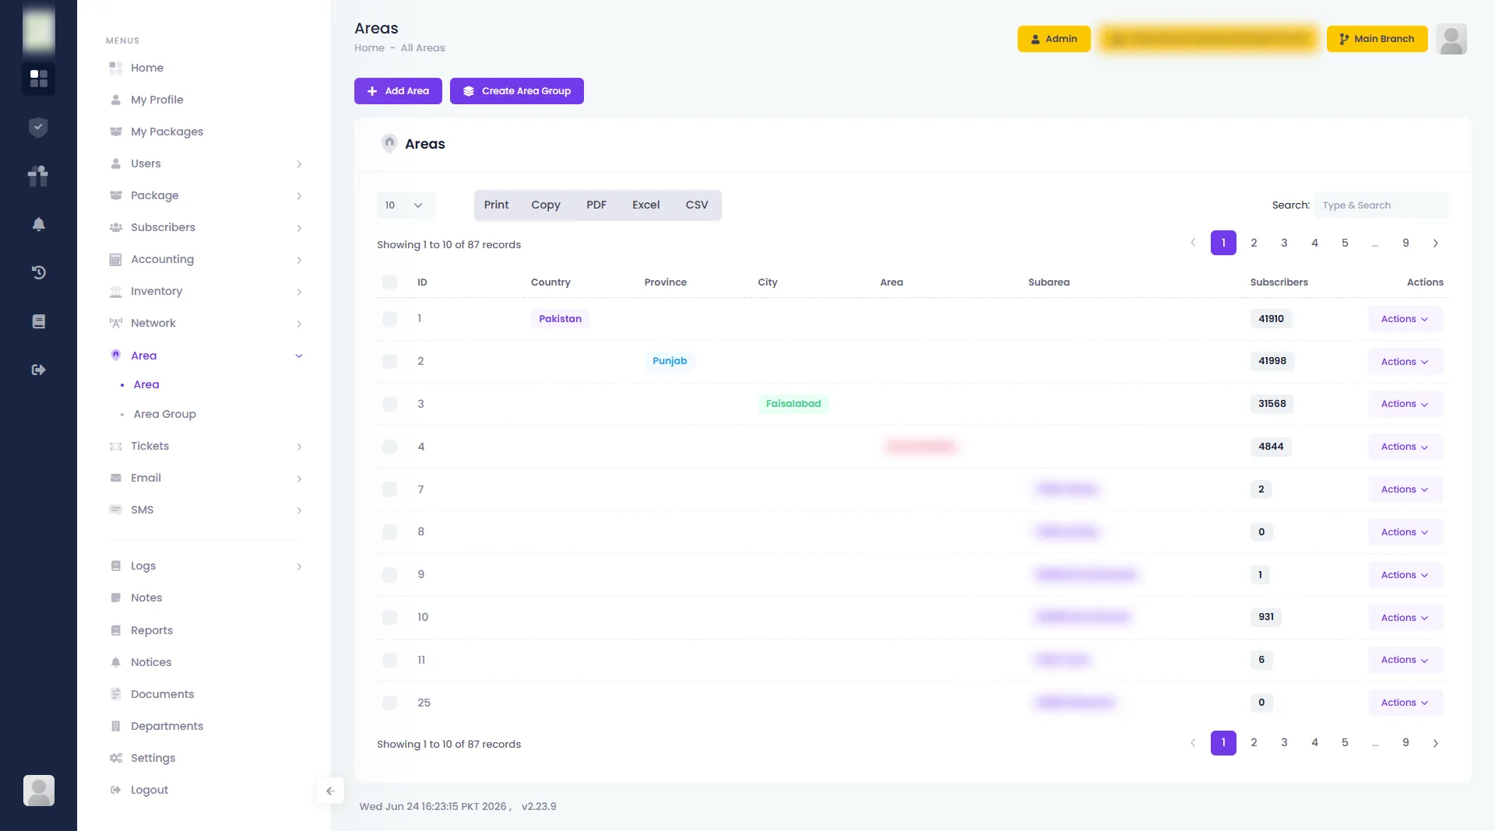Click the Areas location pin icon in card header
The image size is (1495, 831).
coord(389,143)
